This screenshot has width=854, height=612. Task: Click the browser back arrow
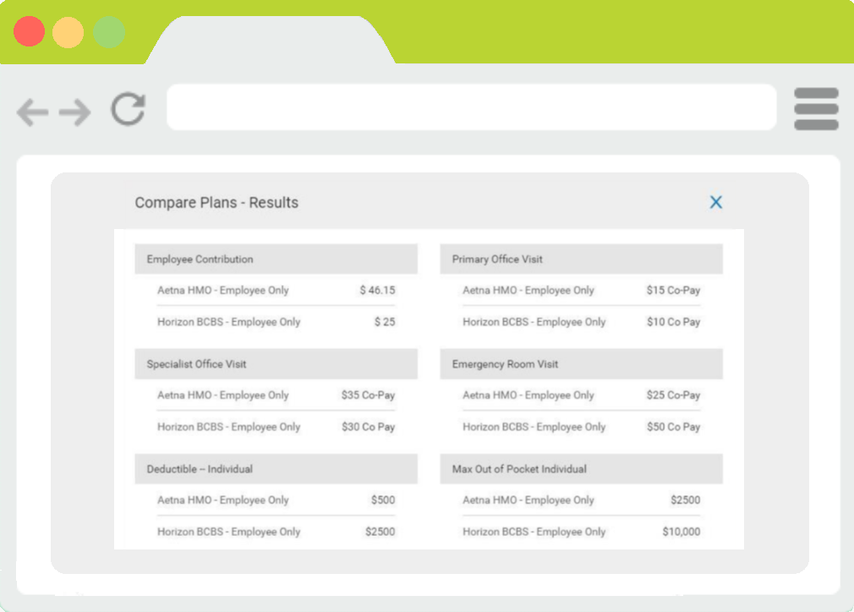point(33,112)
